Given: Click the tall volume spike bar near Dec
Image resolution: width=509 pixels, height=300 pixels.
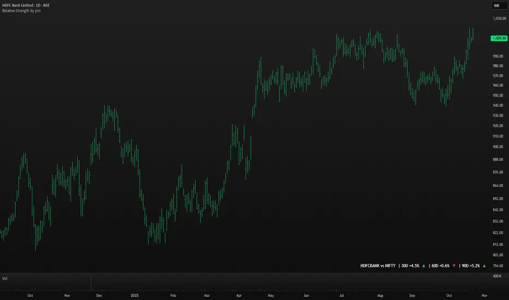Looking at the screenshot, I should (x=91, y=282).
